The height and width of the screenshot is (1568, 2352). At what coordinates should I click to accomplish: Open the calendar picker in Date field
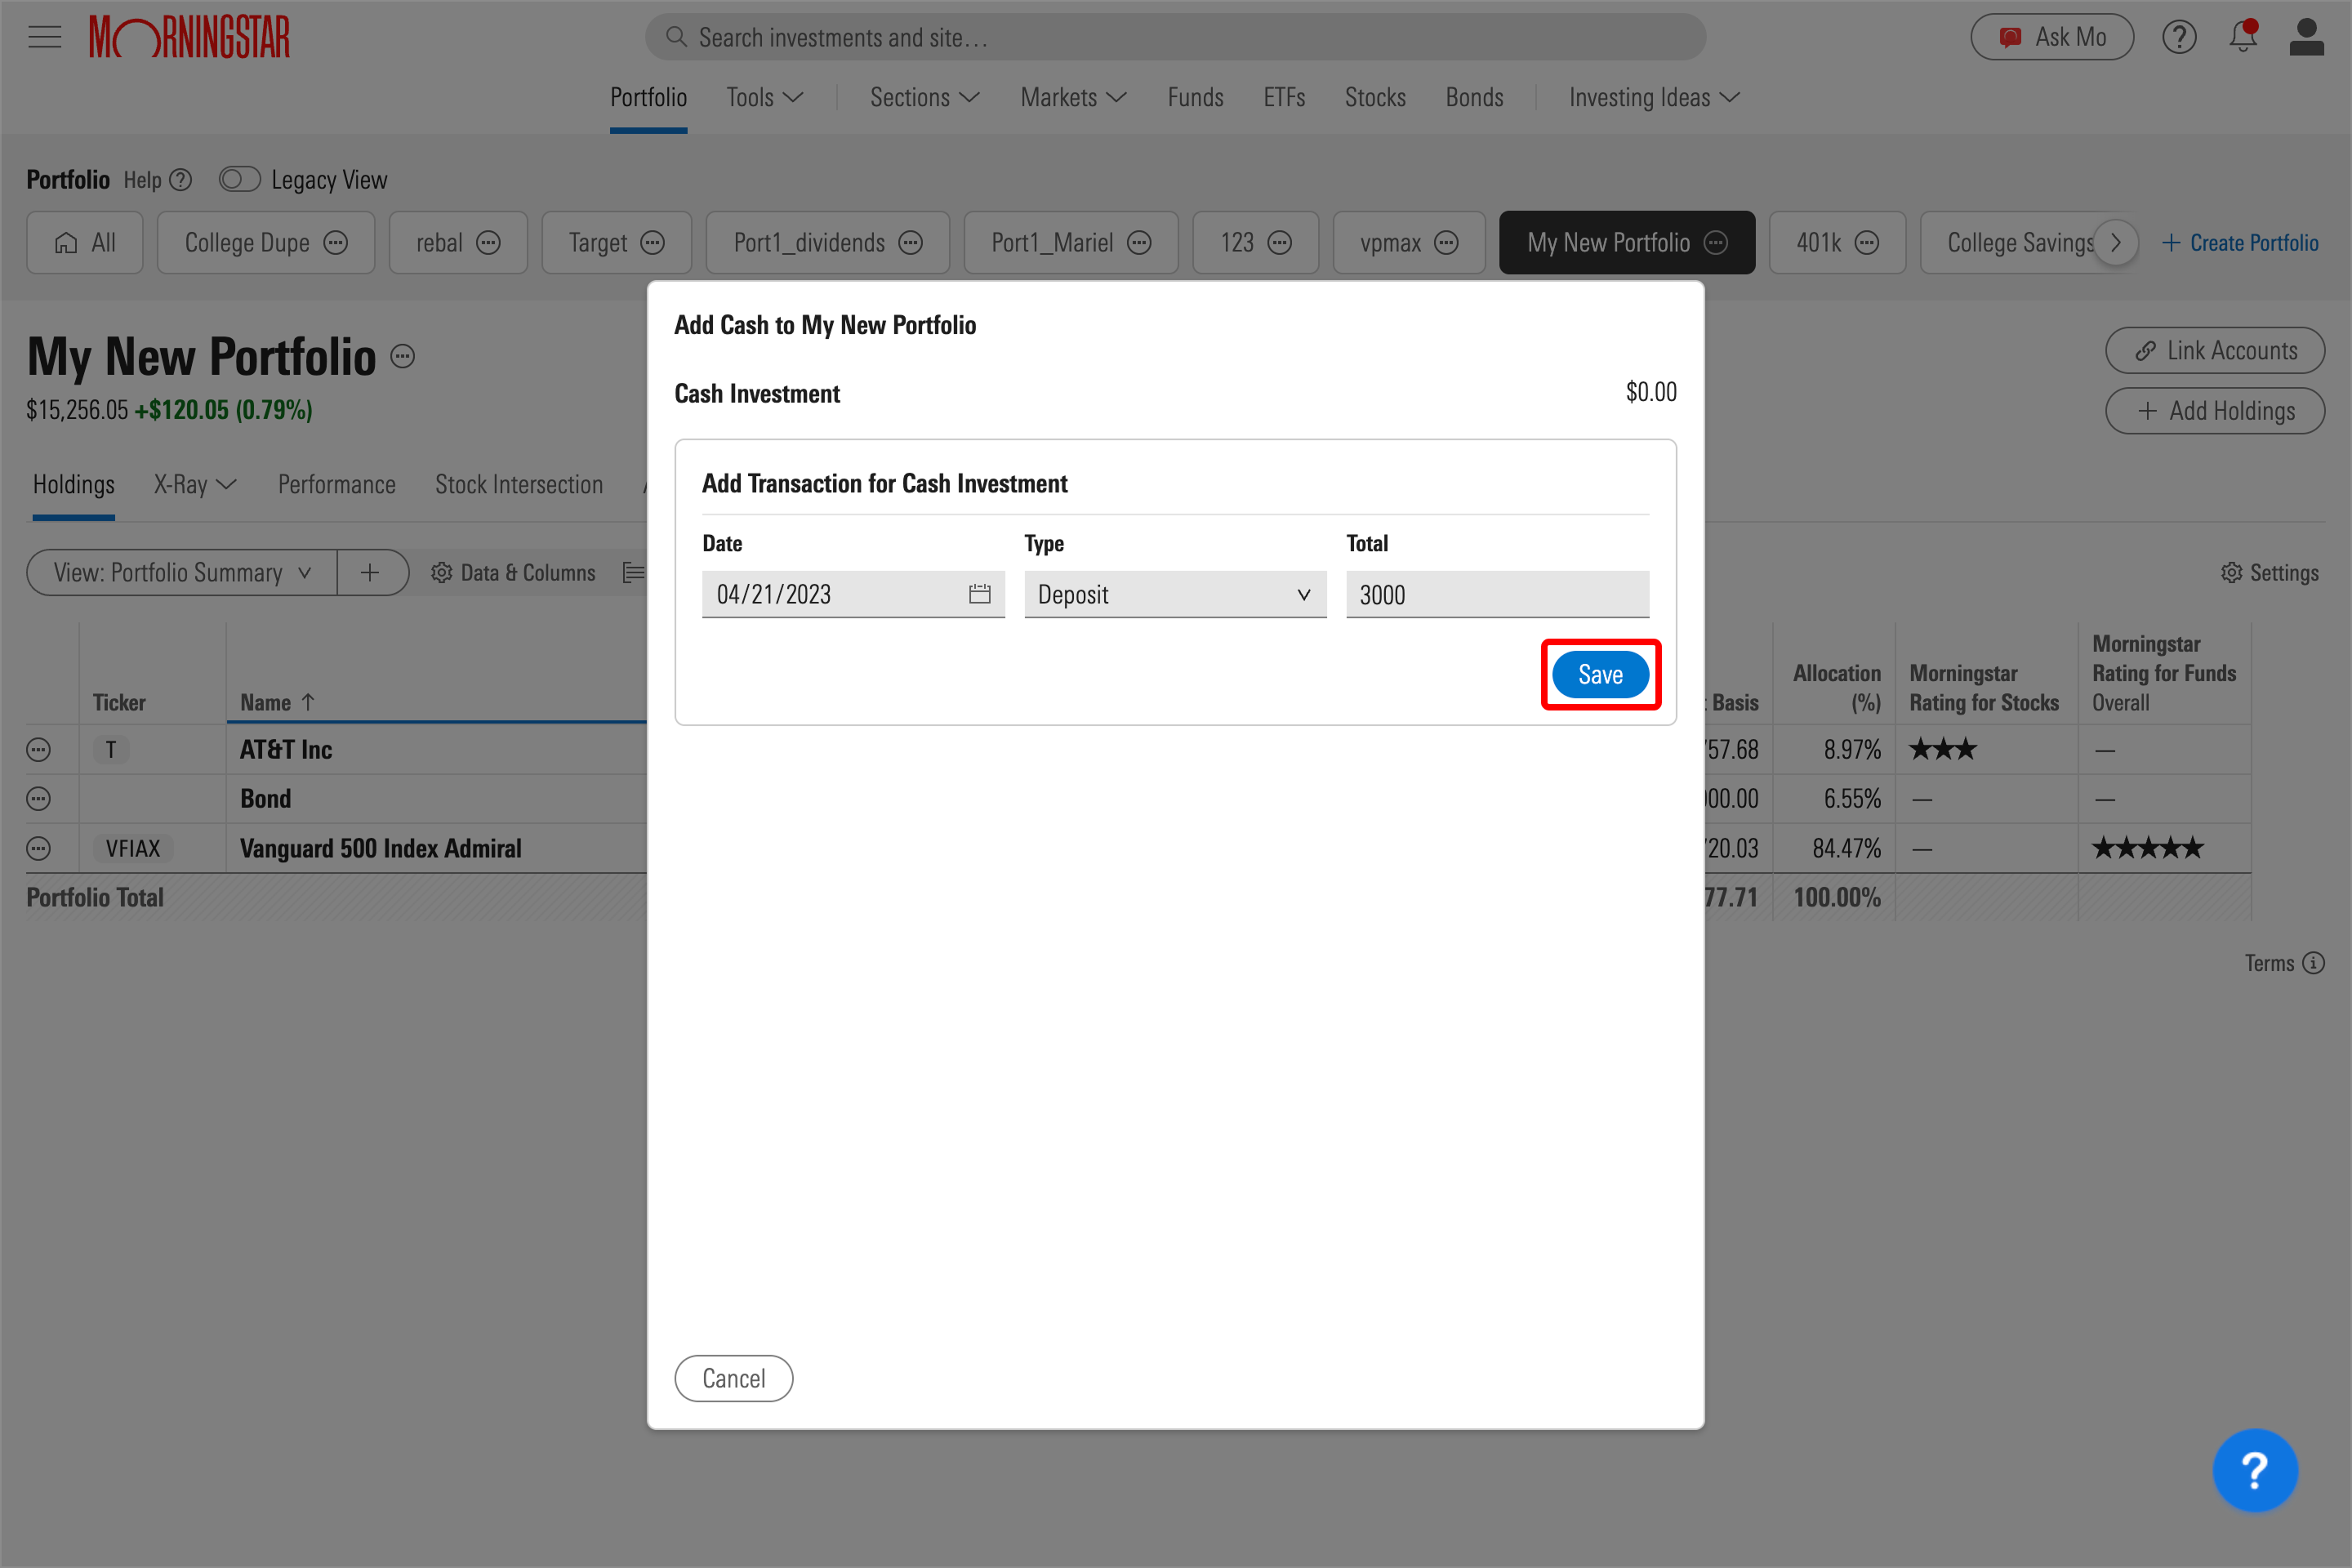[x=979, y=594]
